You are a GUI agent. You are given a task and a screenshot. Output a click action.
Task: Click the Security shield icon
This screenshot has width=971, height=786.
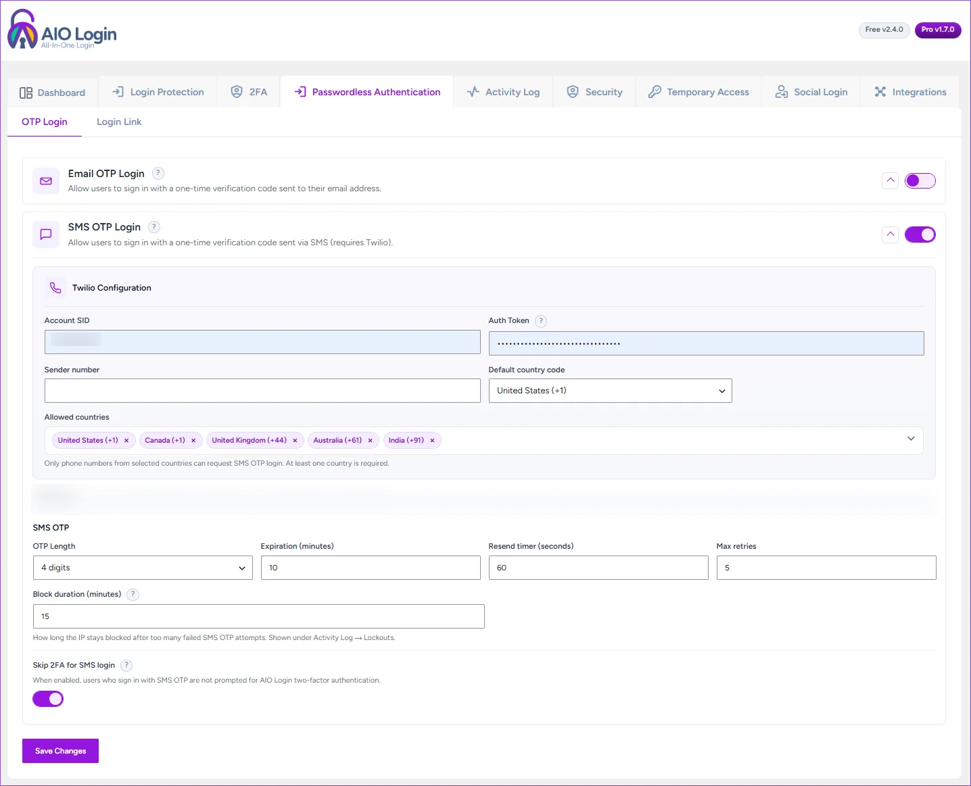pos(573,92)
